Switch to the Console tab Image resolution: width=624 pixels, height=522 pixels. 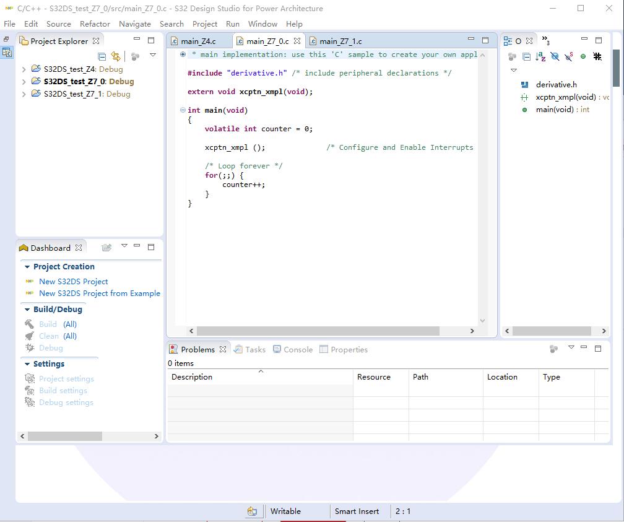tap(293, 350)
